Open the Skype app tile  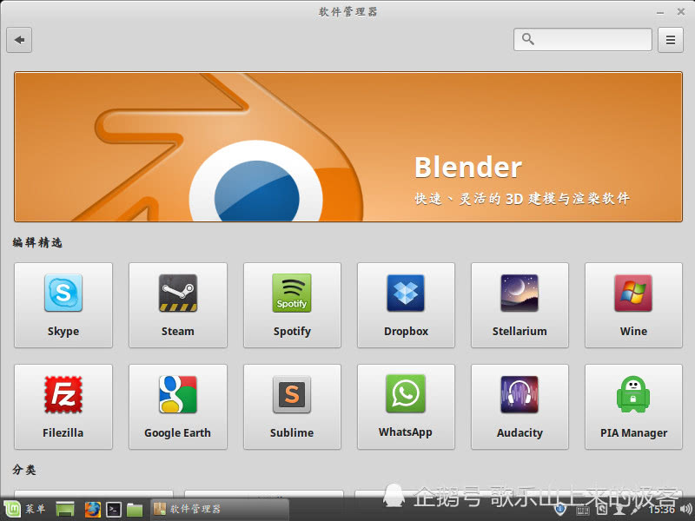(x=63, y=306)
